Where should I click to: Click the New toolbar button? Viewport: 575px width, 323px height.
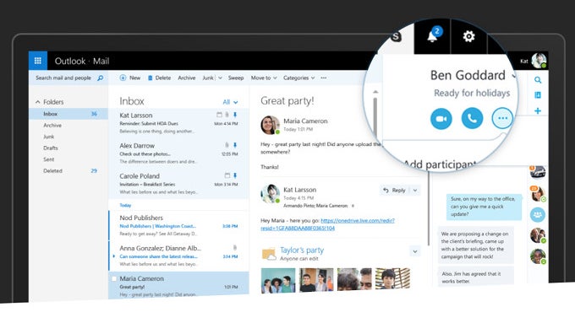click(x=130, y=78)
